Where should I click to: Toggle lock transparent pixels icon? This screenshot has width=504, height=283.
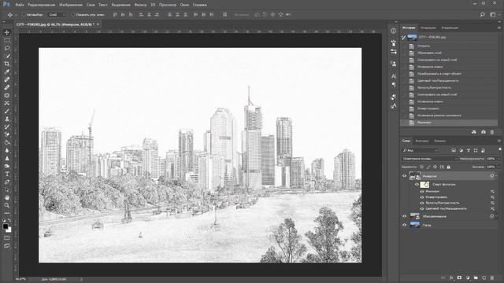tap(422, 167)
